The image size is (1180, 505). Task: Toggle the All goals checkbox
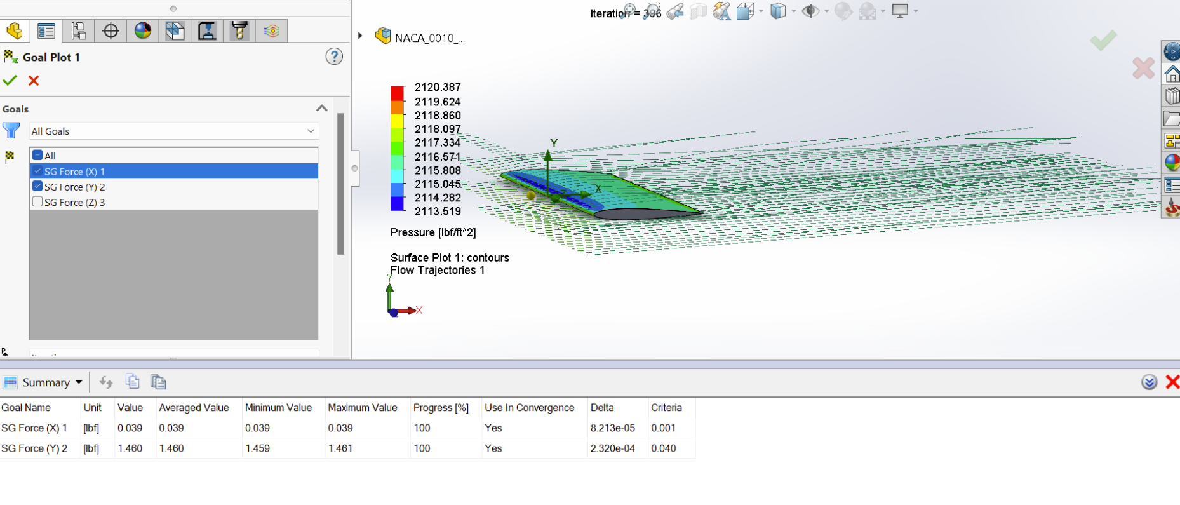tap(37, 155)
